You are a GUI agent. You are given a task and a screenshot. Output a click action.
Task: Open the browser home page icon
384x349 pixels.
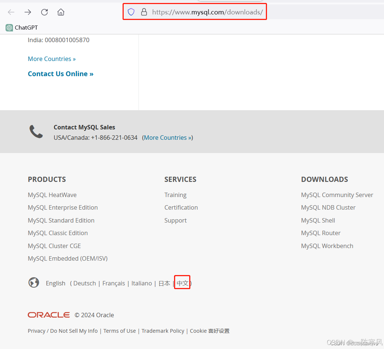(x=61, y=12)
